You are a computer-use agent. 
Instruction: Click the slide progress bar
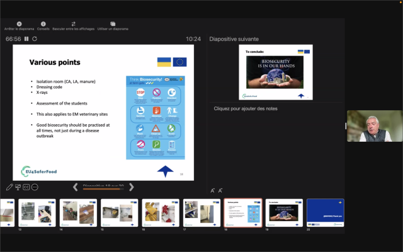click(103, 188)
